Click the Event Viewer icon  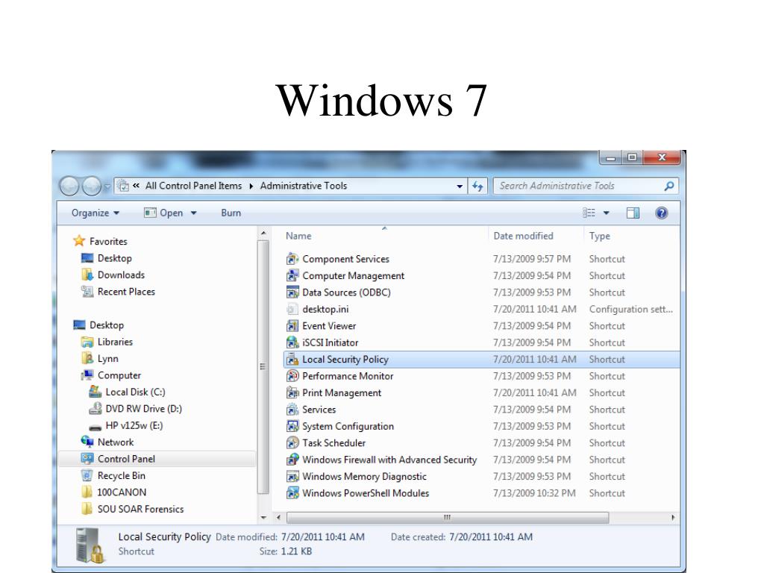point(292,326)
